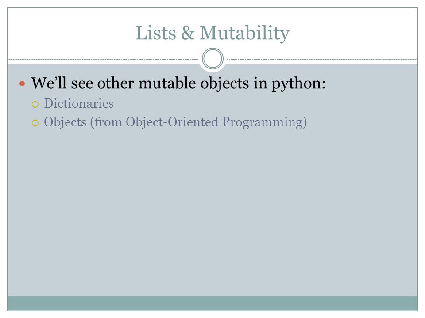Click the word "We'll" starting the main bullet
This screenshot has height=318, width=425.
pos(49,83)
